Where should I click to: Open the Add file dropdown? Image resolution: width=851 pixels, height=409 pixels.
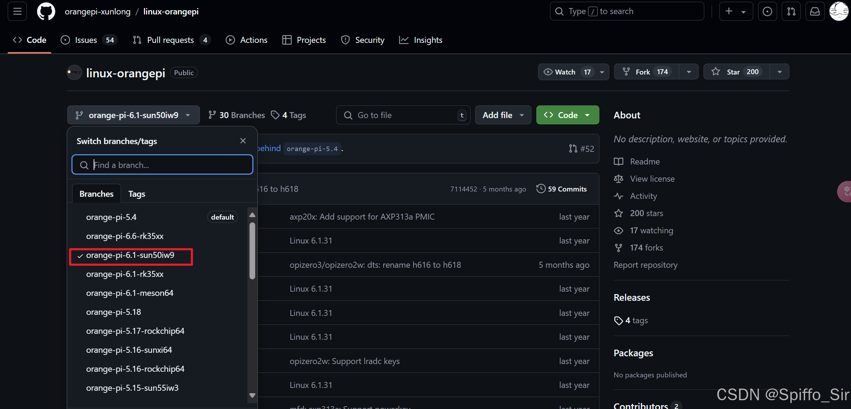pos(503,115)
